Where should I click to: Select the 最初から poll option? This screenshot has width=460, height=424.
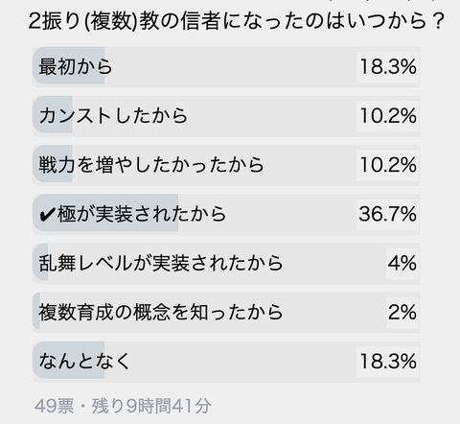pos(226,67)
